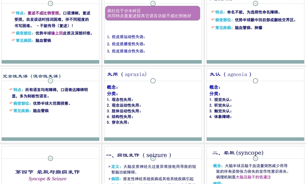This screenshot has height=184, width=306.
Task: Click the hand bullet icon before 特点 on slide 14
Action: coord(13,13)
